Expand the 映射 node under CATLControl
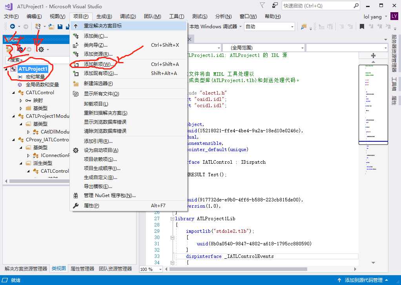This screenshot has width=401, height=285. point(21,100)
